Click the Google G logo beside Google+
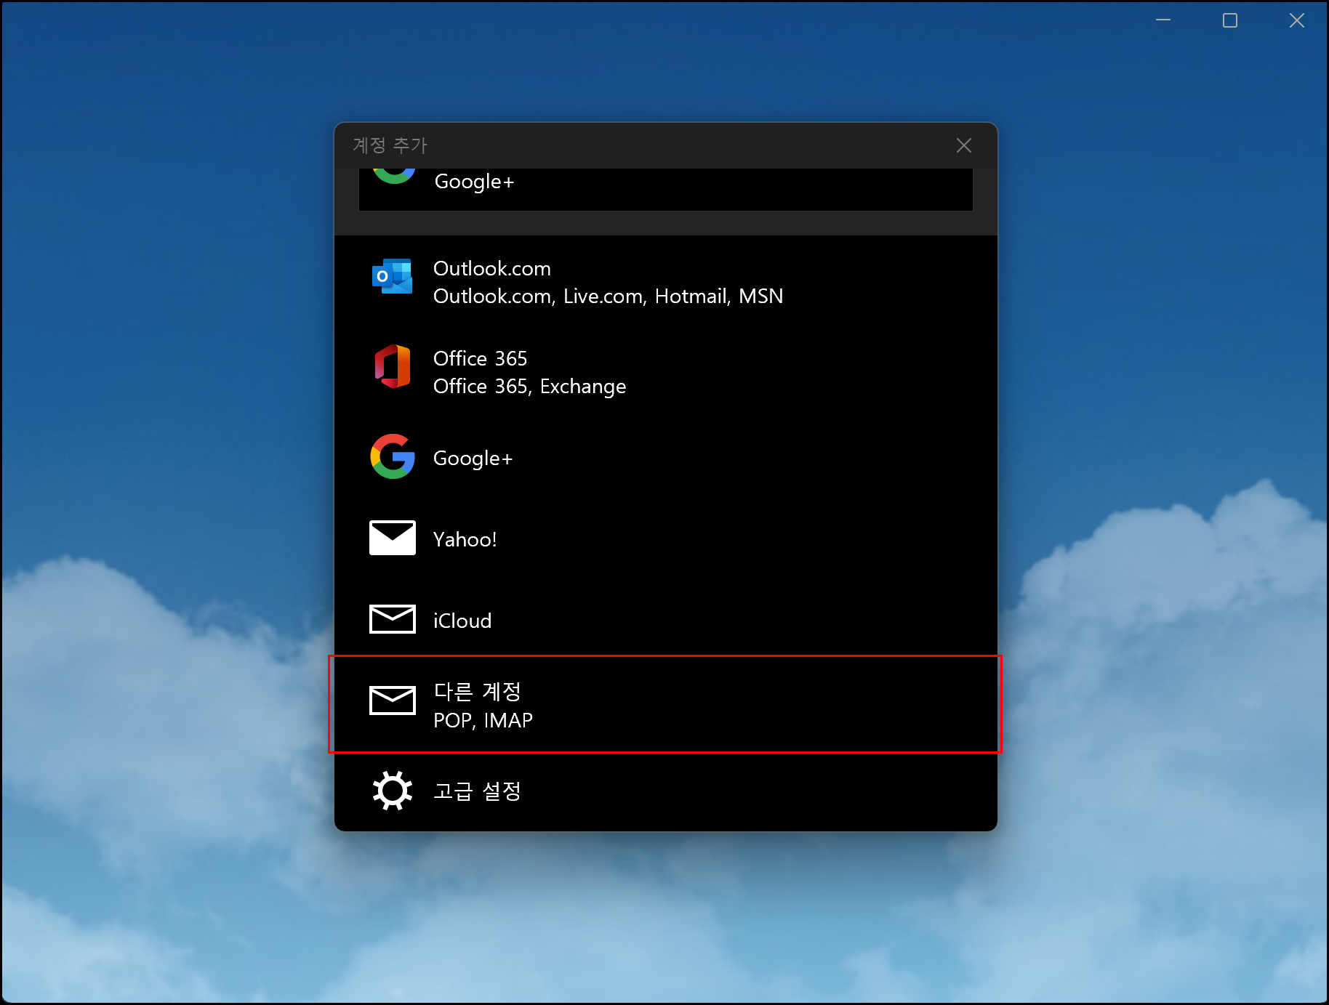Screen dimensions: 1329x1005 point(393,456)
